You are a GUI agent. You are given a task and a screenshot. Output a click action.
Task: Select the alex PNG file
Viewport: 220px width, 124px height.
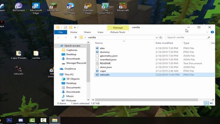click(102, 48)
